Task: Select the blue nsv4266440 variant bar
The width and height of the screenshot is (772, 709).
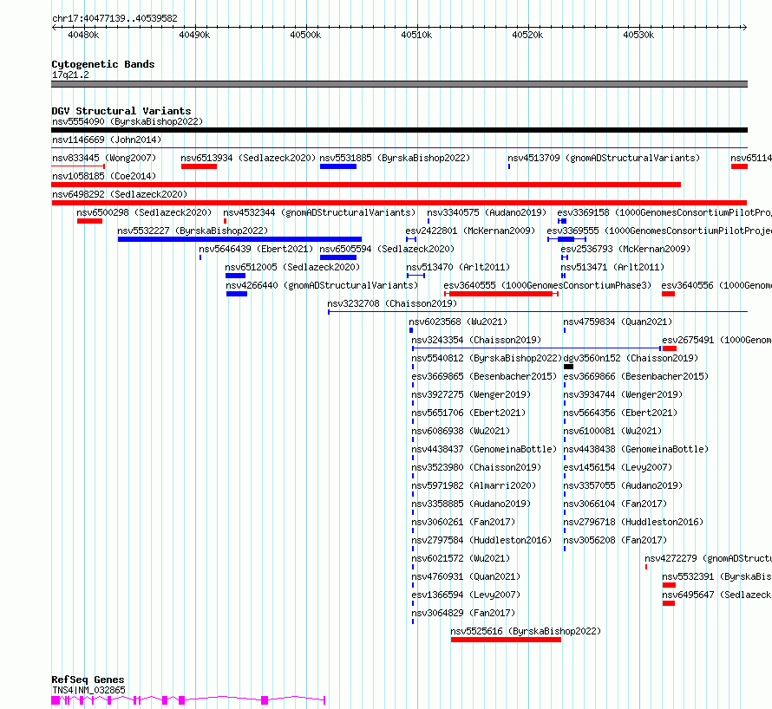Action: click(x=237, y=294)
